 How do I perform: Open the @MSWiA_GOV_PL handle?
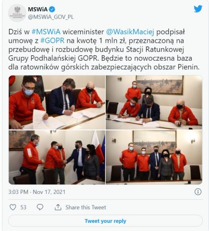[51, 17]
